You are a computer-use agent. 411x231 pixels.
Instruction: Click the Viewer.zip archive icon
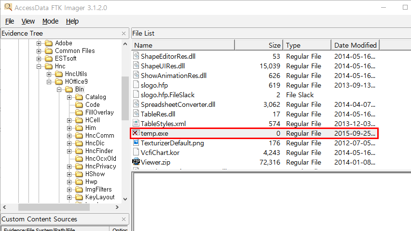pyautogui.click(x=136, y=162)
